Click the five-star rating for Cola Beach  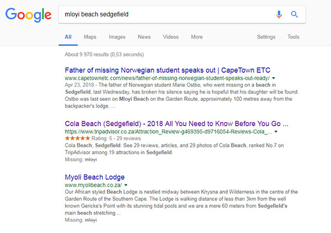[79, 139]
